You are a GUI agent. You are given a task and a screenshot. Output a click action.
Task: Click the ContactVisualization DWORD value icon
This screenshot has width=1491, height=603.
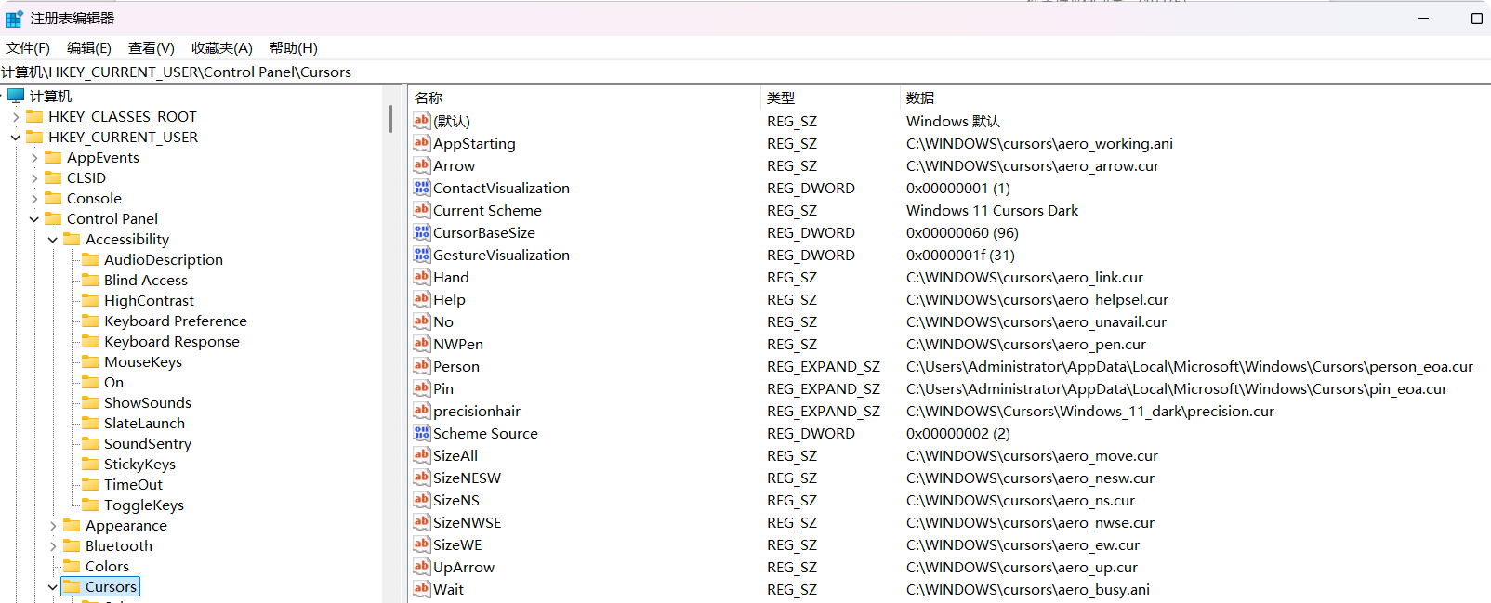[422, 188]
